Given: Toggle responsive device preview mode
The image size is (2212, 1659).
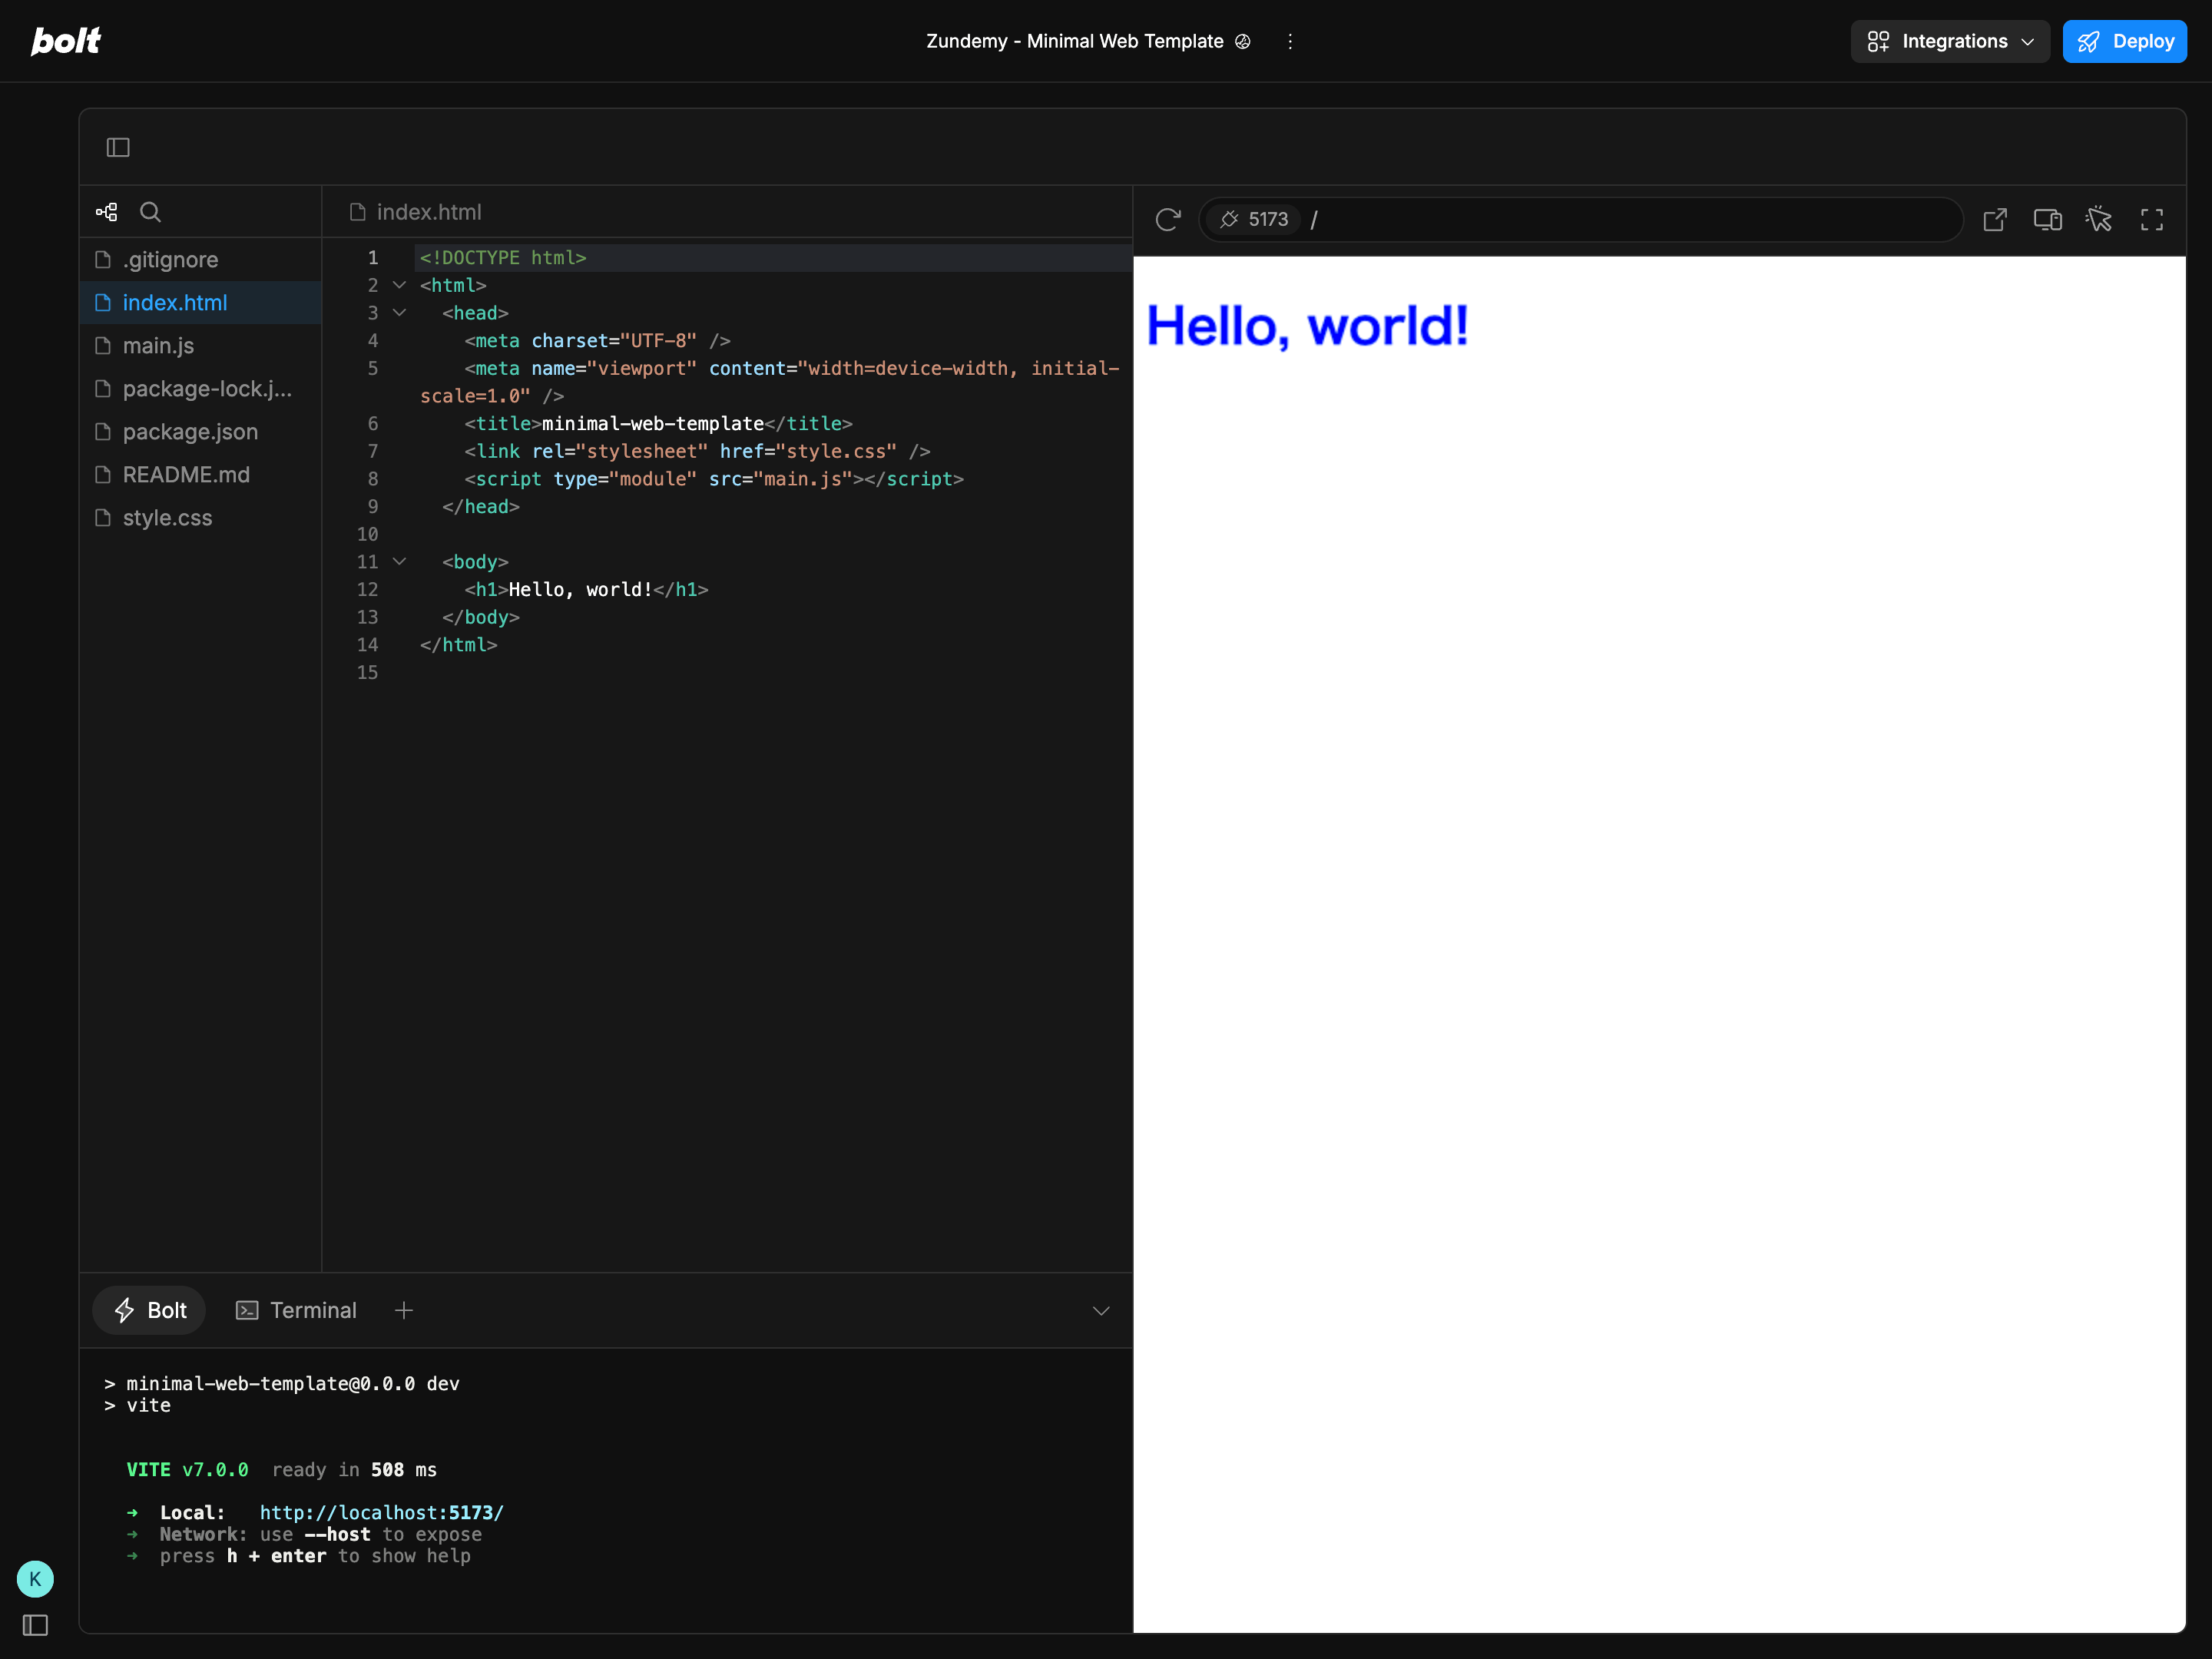Looking at the screenshot, I should coord(2048,219).
